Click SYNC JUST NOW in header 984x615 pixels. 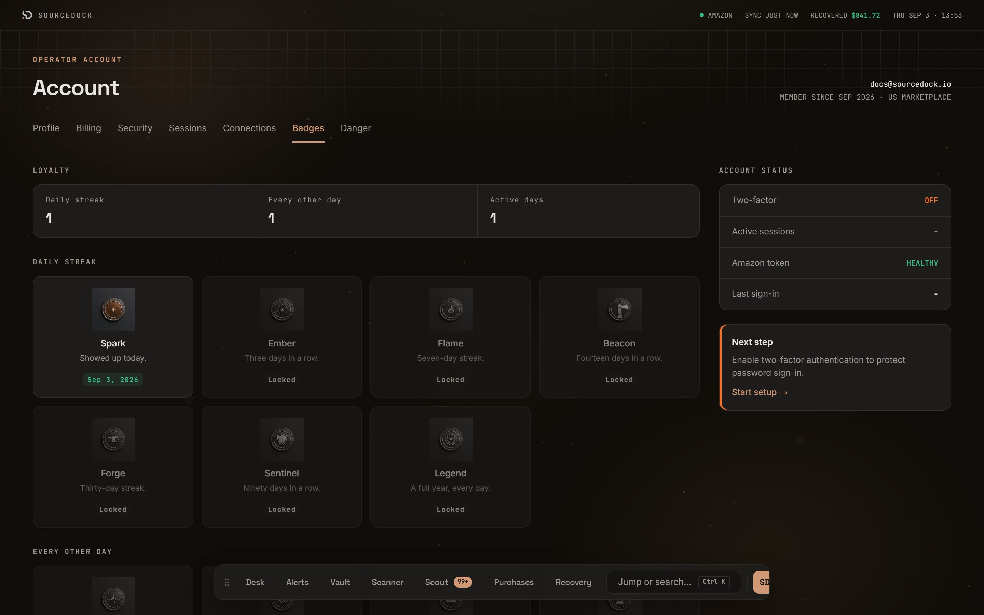tap(771, 15)
